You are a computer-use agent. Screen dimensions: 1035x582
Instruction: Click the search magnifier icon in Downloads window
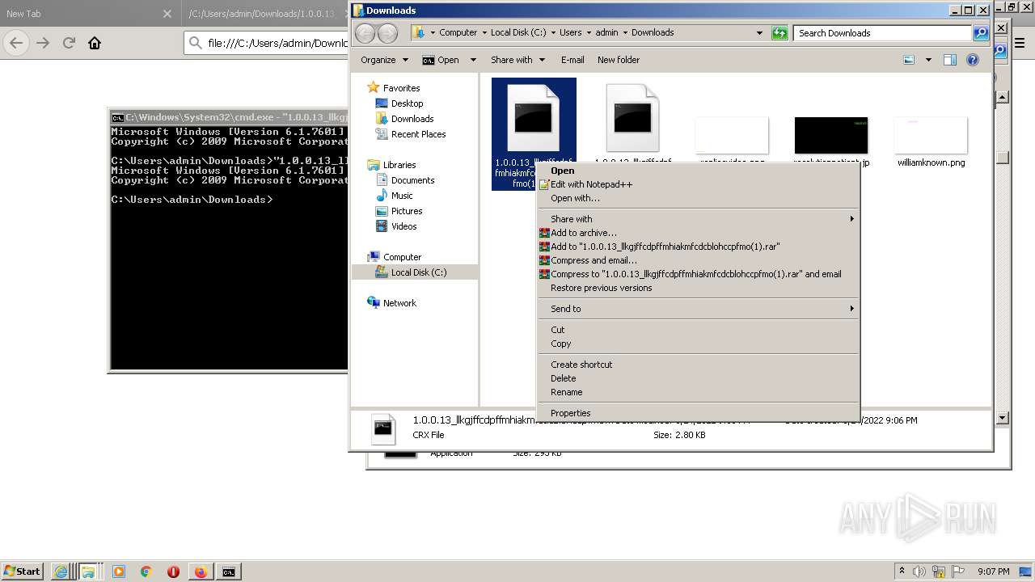tap(981, 33)
